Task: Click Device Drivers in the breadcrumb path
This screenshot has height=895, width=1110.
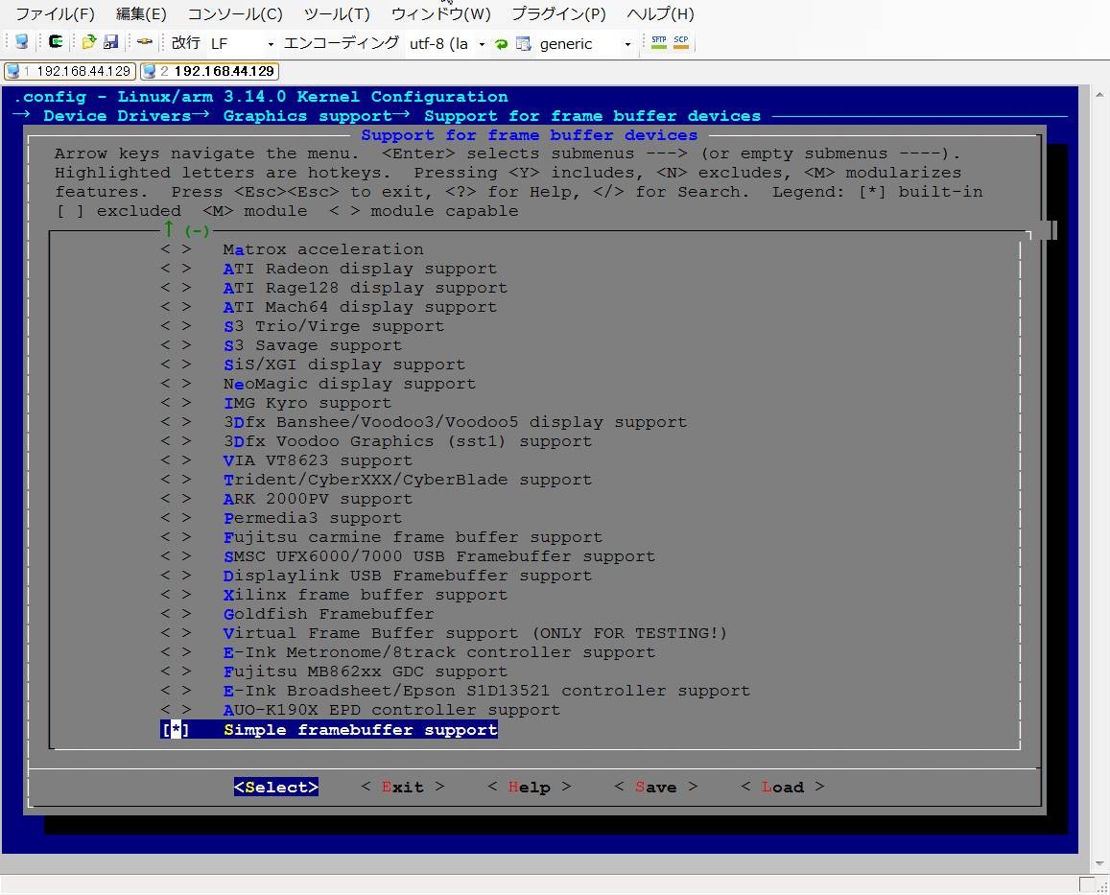Action: (x=117, y=115)
